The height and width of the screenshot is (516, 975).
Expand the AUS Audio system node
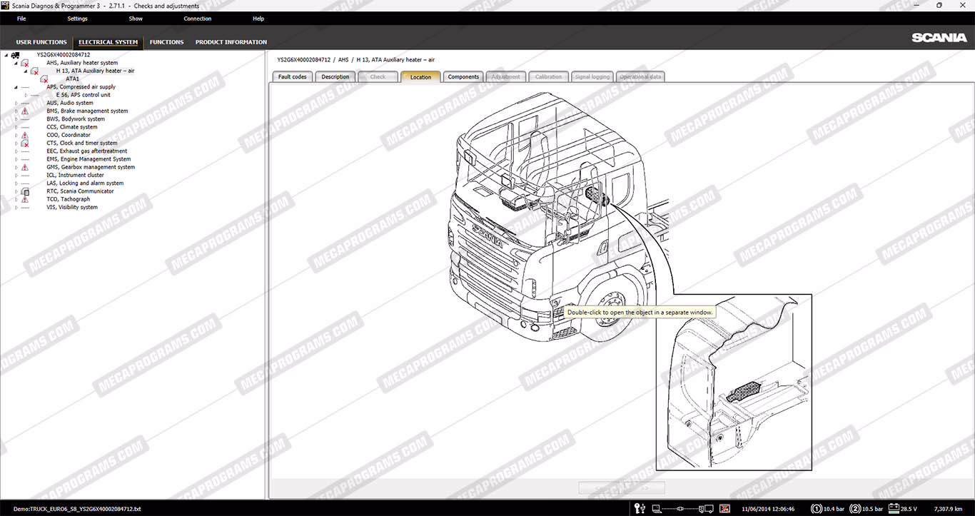pos(16,103)
